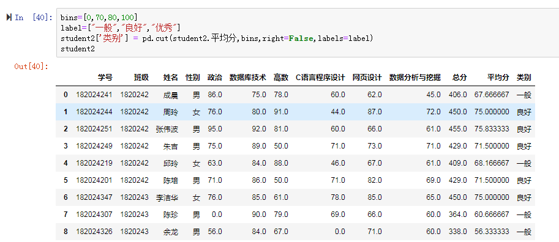Click student ID 182024201
This screenshot has width=559, height=242.
click(94, 180)
